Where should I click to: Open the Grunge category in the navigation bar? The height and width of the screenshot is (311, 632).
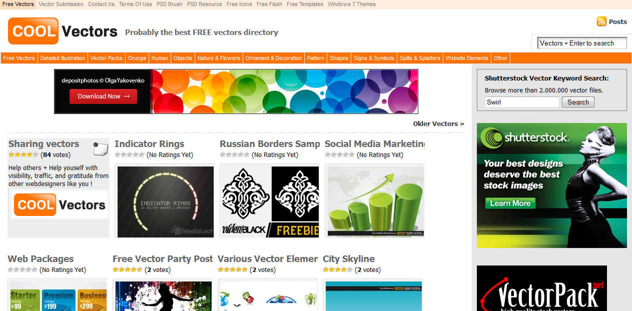(x=137, y=57)
